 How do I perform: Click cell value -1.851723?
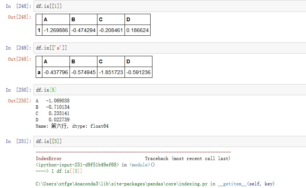pyautogui.click(x=111, y=72)
